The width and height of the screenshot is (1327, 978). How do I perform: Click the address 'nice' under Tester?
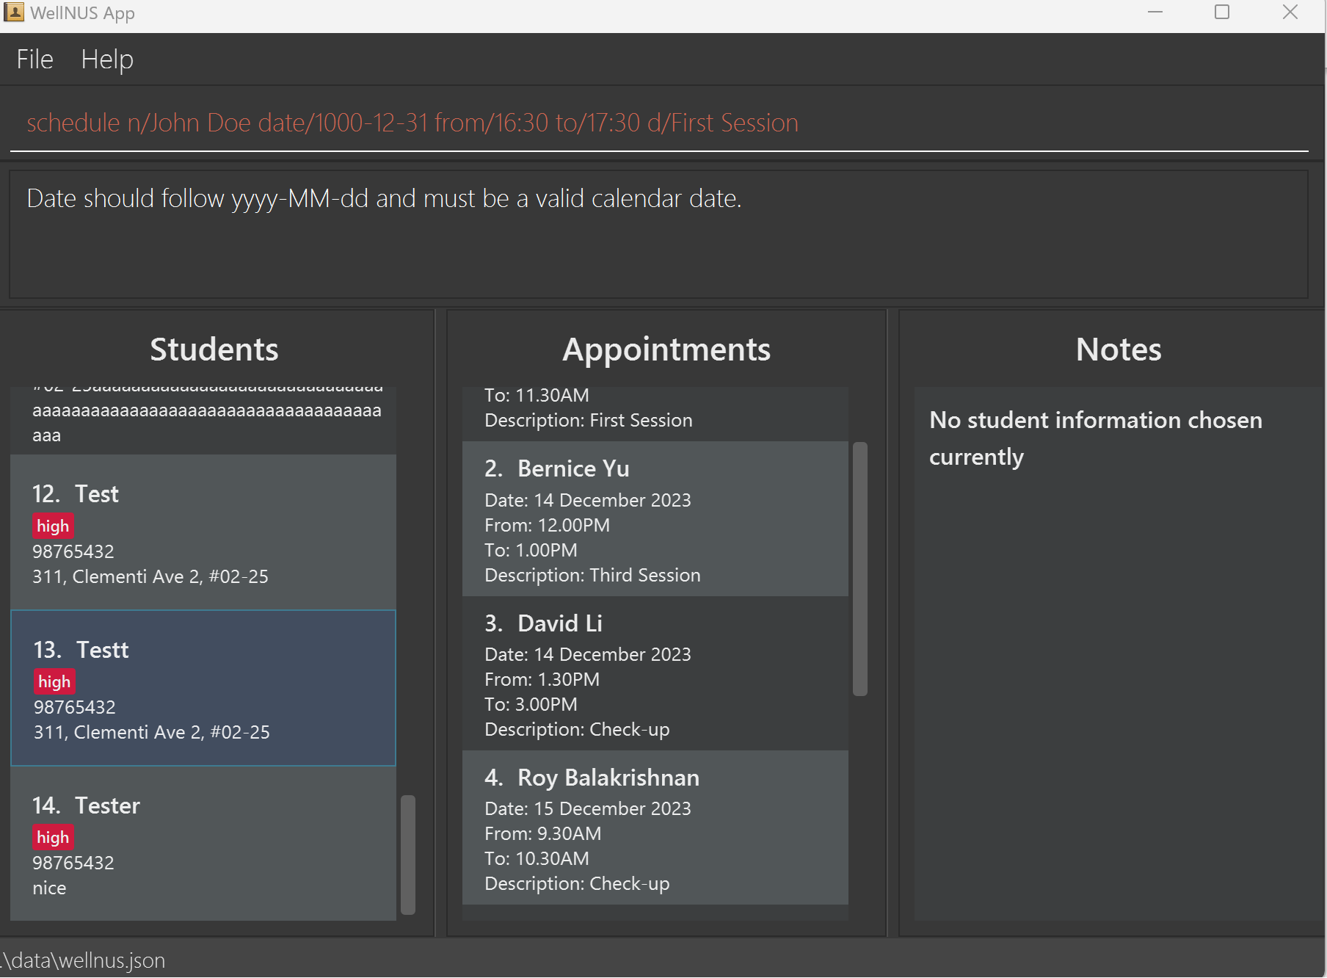49,888
